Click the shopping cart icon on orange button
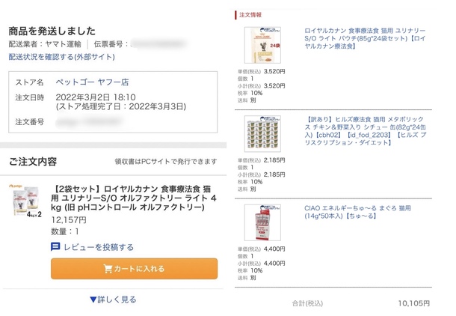This screenshot has width=456, height=316. click(110, 269)
